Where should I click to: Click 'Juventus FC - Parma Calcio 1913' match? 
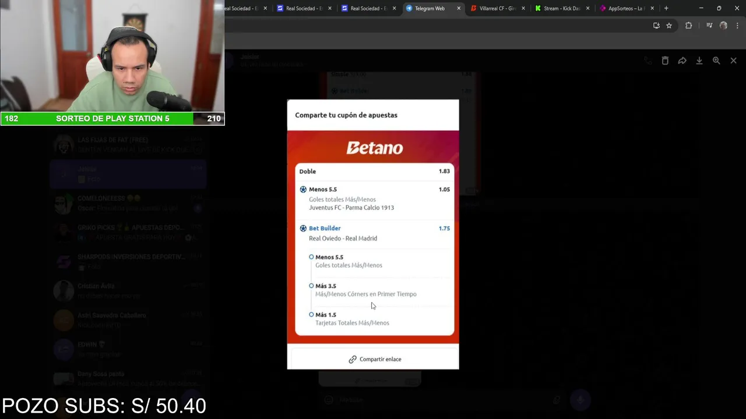pos(351,208)
